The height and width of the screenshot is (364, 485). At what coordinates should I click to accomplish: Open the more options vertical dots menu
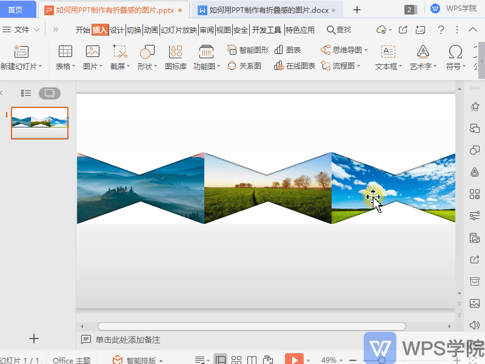[x=457, y=30]
